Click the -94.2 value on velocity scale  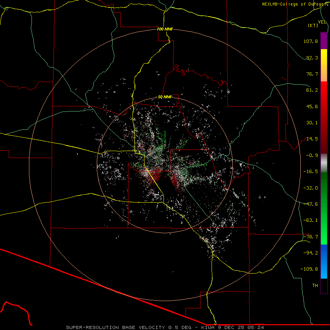pos(311,253)
